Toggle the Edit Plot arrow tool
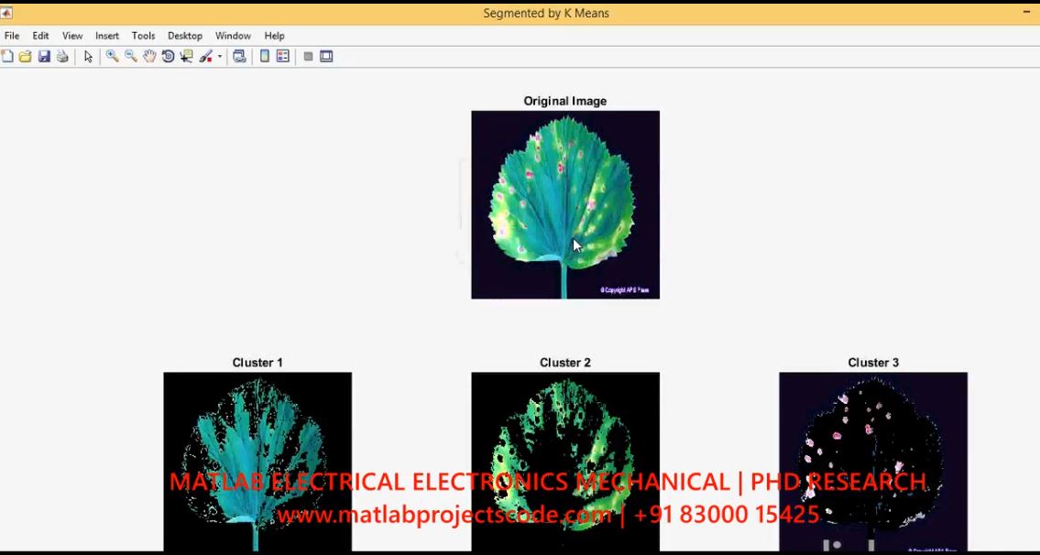Viewport: 1040px width, 555px height. [88, 57]
